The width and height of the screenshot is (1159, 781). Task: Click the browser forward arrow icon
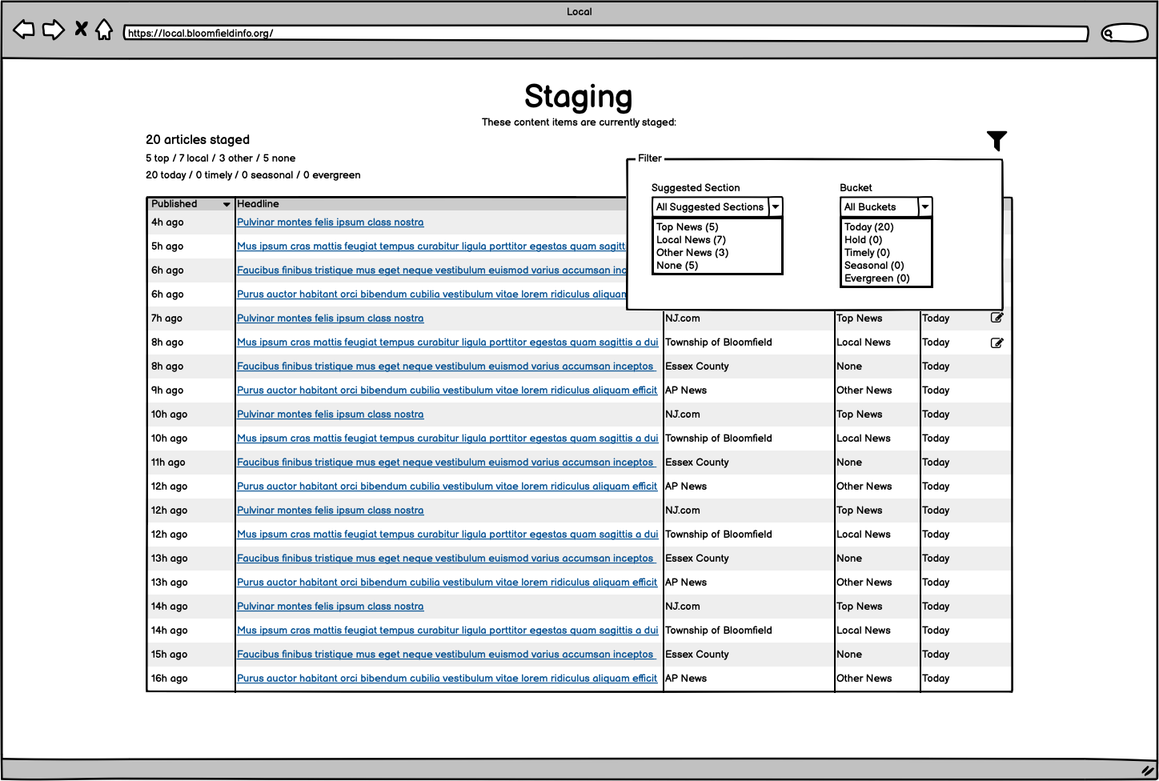click(x=53, y=30)
